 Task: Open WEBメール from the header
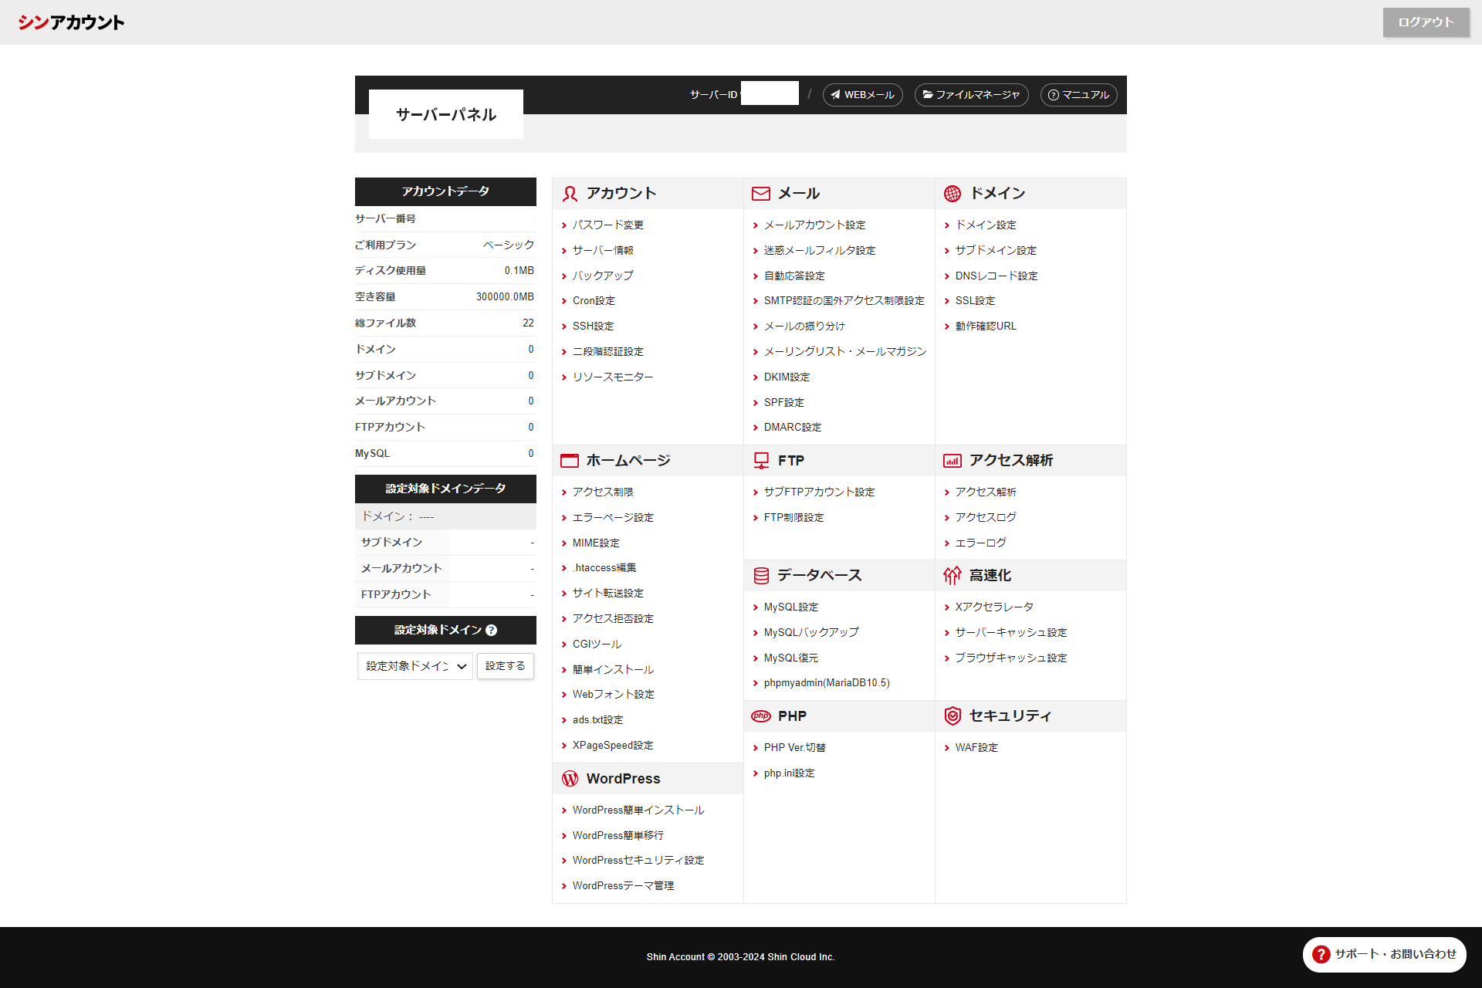[862, 95]
